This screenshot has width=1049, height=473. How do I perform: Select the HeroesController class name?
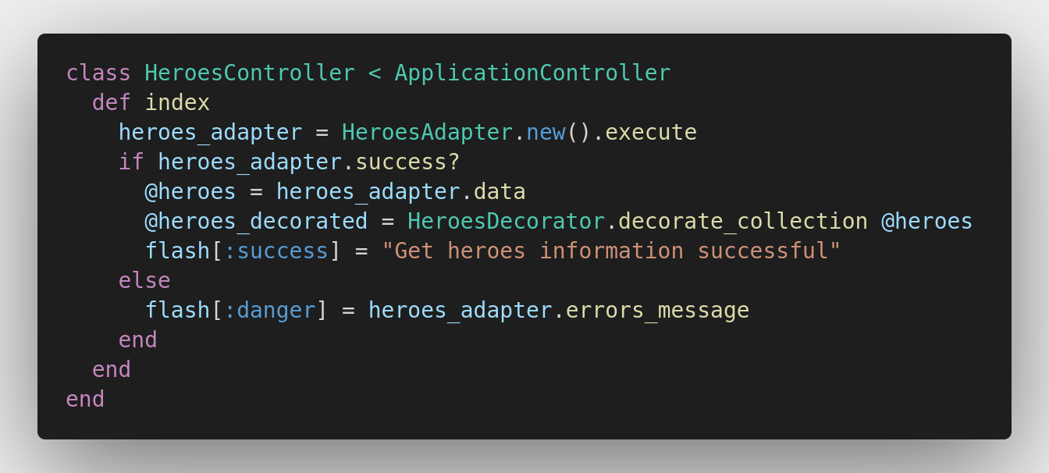pyautogui.click(x=250, y=73)
